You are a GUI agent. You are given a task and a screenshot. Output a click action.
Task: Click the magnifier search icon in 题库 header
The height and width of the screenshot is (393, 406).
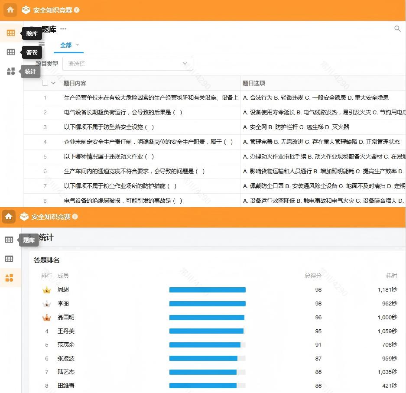tap(397, 29)
